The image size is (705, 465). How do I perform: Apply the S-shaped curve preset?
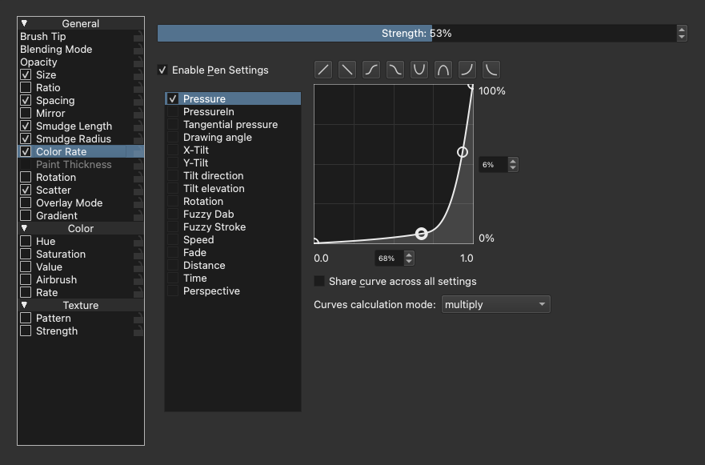coord(371,70)
